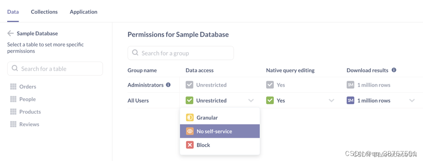Expand All Users data access dropdown chevron
This screenshot has width=423, height=161.
pyautogui.click(x=251, y=101)
